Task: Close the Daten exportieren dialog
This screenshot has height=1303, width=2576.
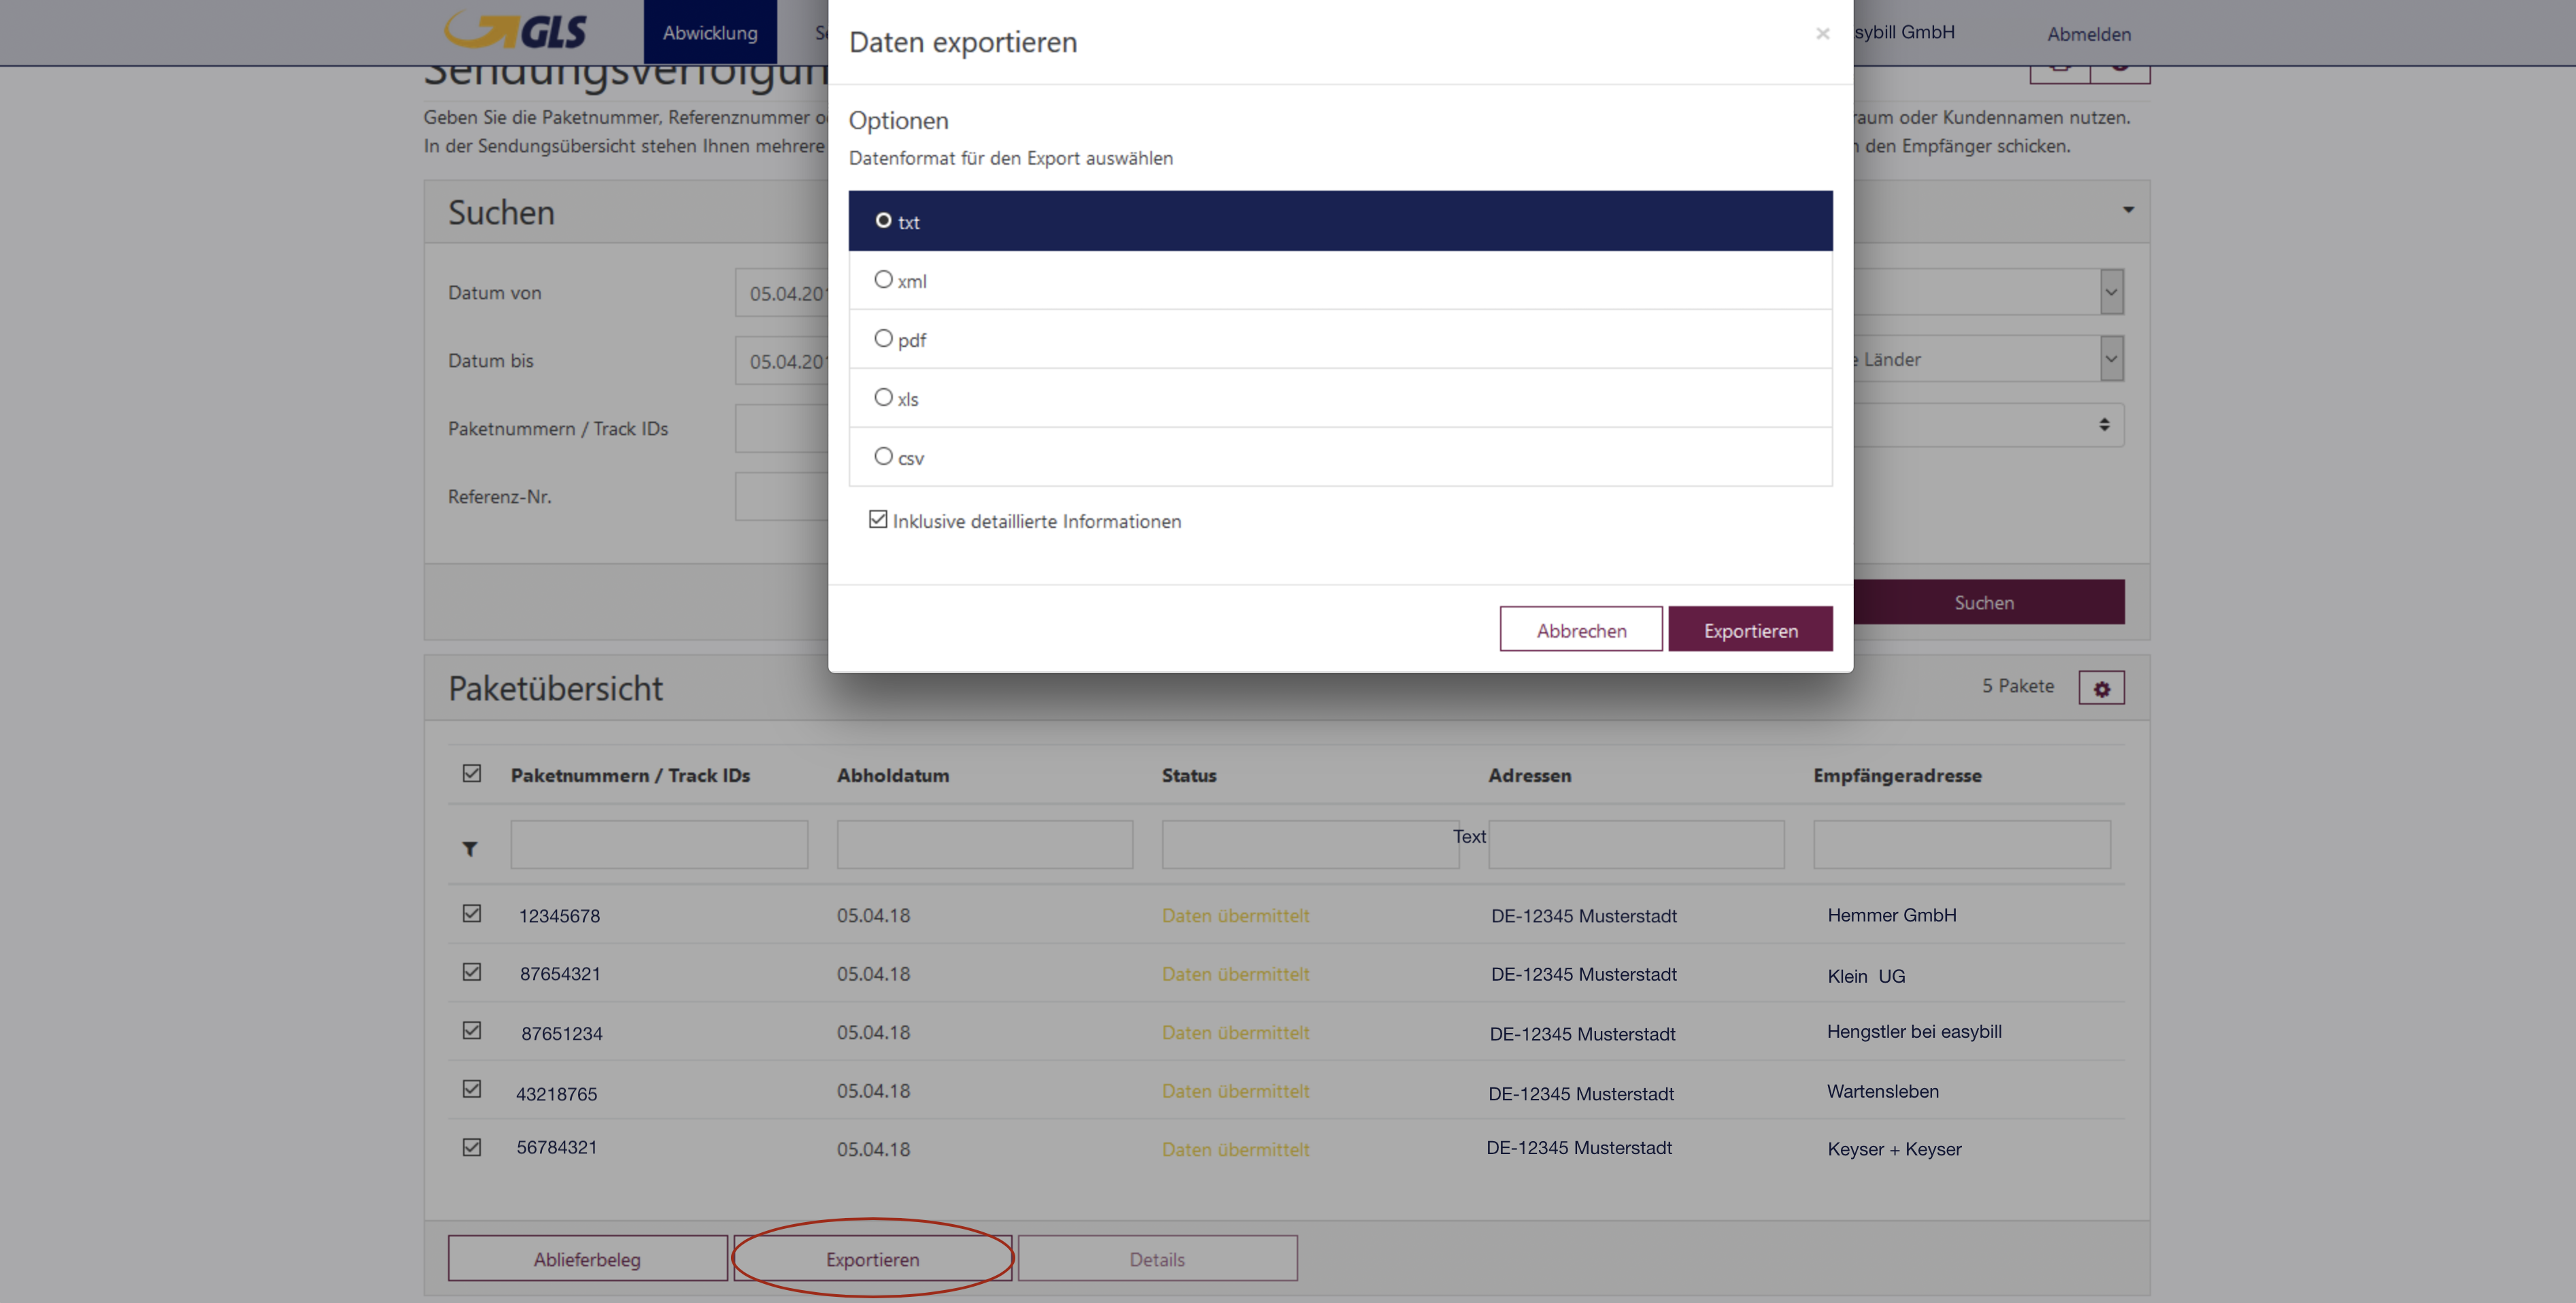Action: 1822,34
